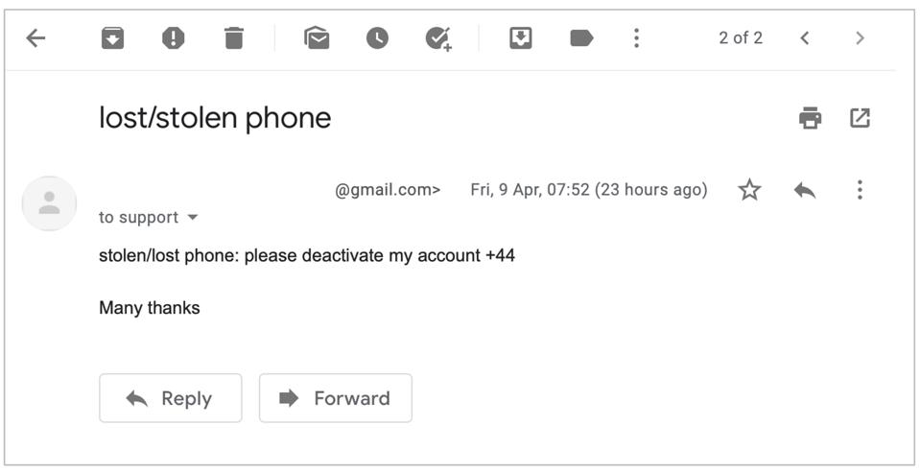Image resolution: width=920 pixels, height=472 pixels.
Task: Move email to another folder
Action: click(520, 38)
